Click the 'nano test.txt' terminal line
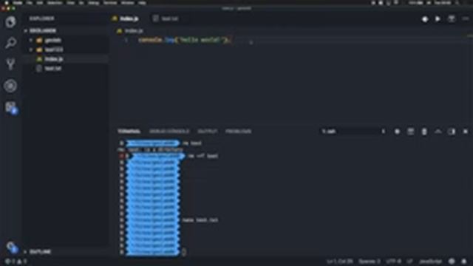Image resolution: width=473 pixels, height=266 pixels. tap(200, 220)
